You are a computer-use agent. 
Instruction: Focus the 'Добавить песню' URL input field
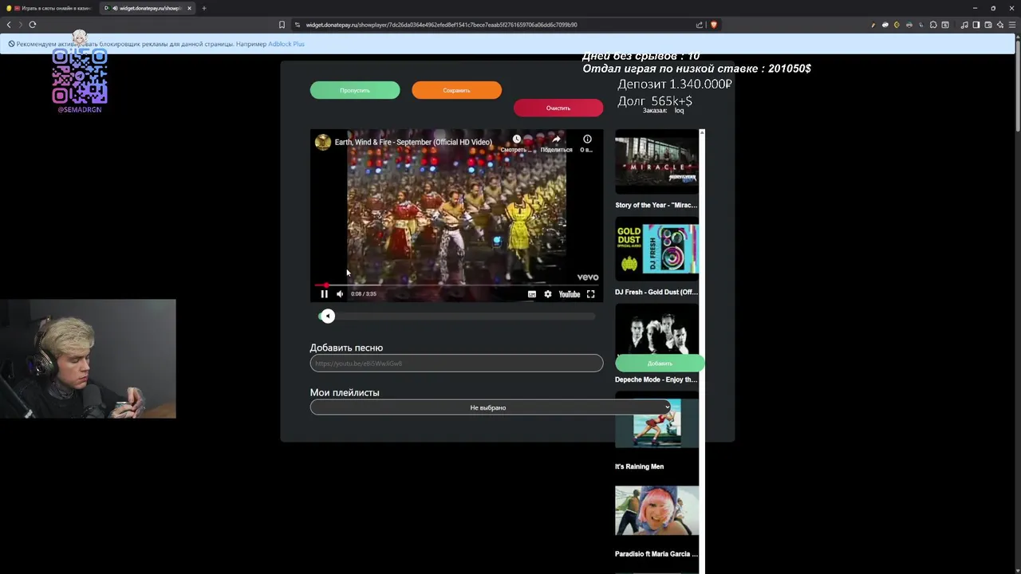click(x=456, y=363)
